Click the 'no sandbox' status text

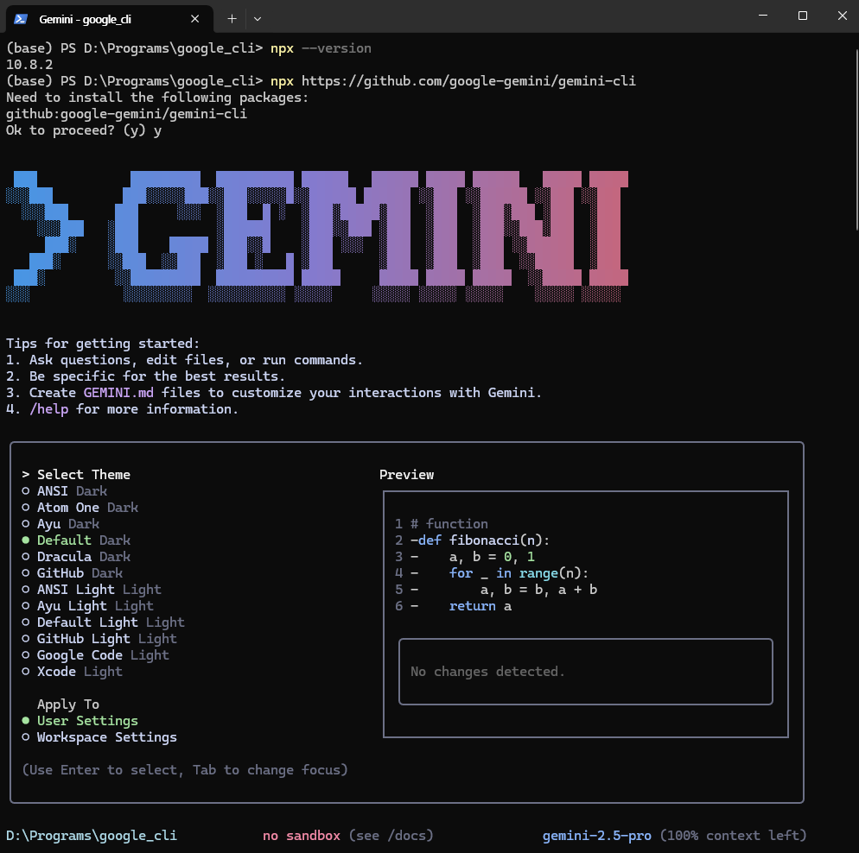[x=302, y=836]
